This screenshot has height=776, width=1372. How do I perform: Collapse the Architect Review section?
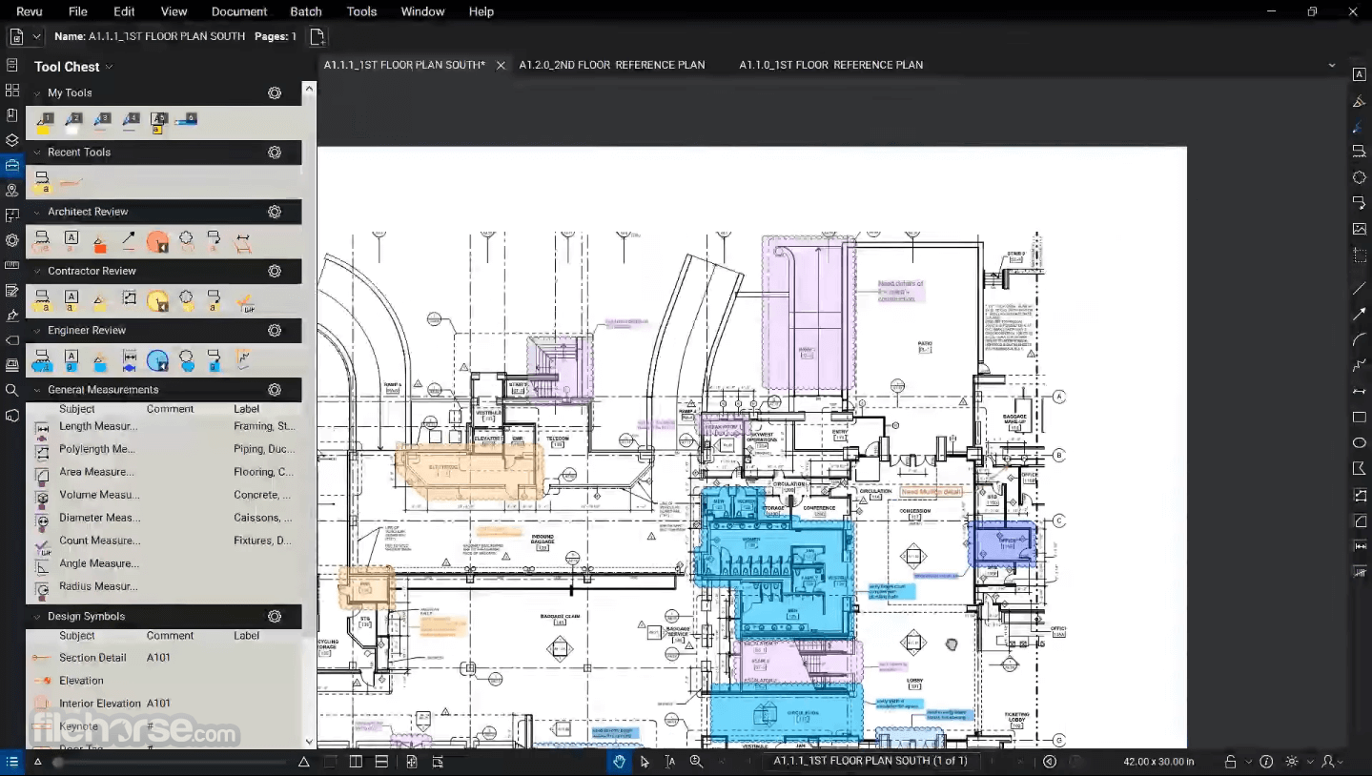pyautogui.click(x=37, y=212)
